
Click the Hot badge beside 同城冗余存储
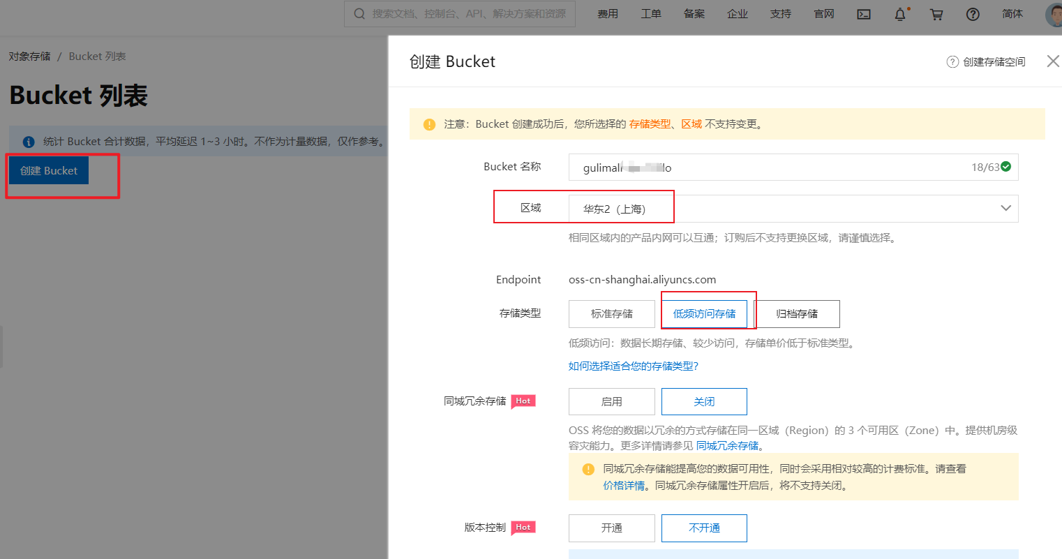click(523, 401)
